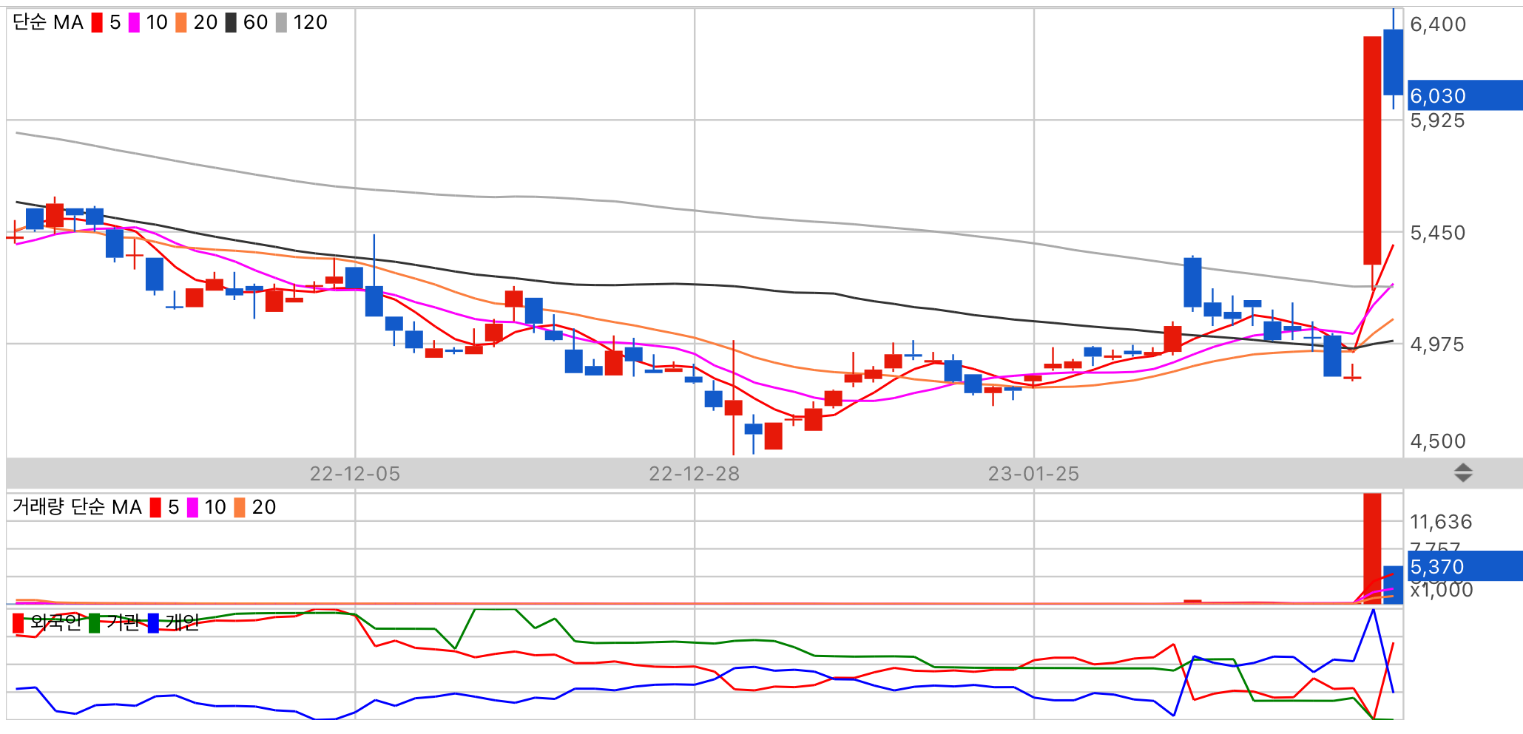Screen dimensions: 1523x734
Task: Click the current price tag 6,030
Action: tap(1465, 95)
